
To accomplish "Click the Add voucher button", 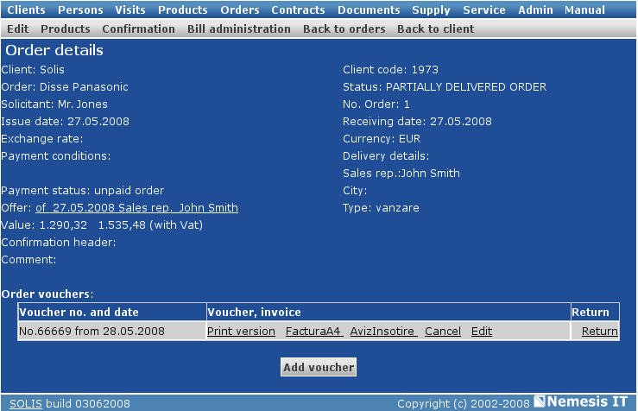I will 319,367.
